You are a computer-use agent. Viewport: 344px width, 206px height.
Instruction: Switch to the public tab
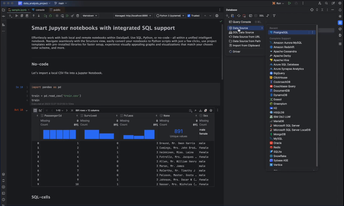tap(55, 10)
